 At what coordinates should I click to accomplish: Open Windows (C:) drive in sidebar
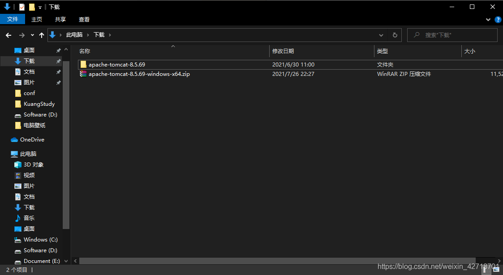tap(40, 239)
